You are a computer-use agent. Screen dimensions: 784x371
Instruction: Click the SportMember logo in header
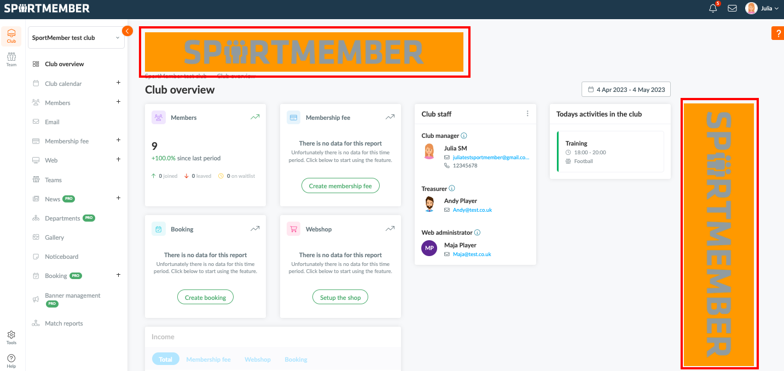[47, 8]
